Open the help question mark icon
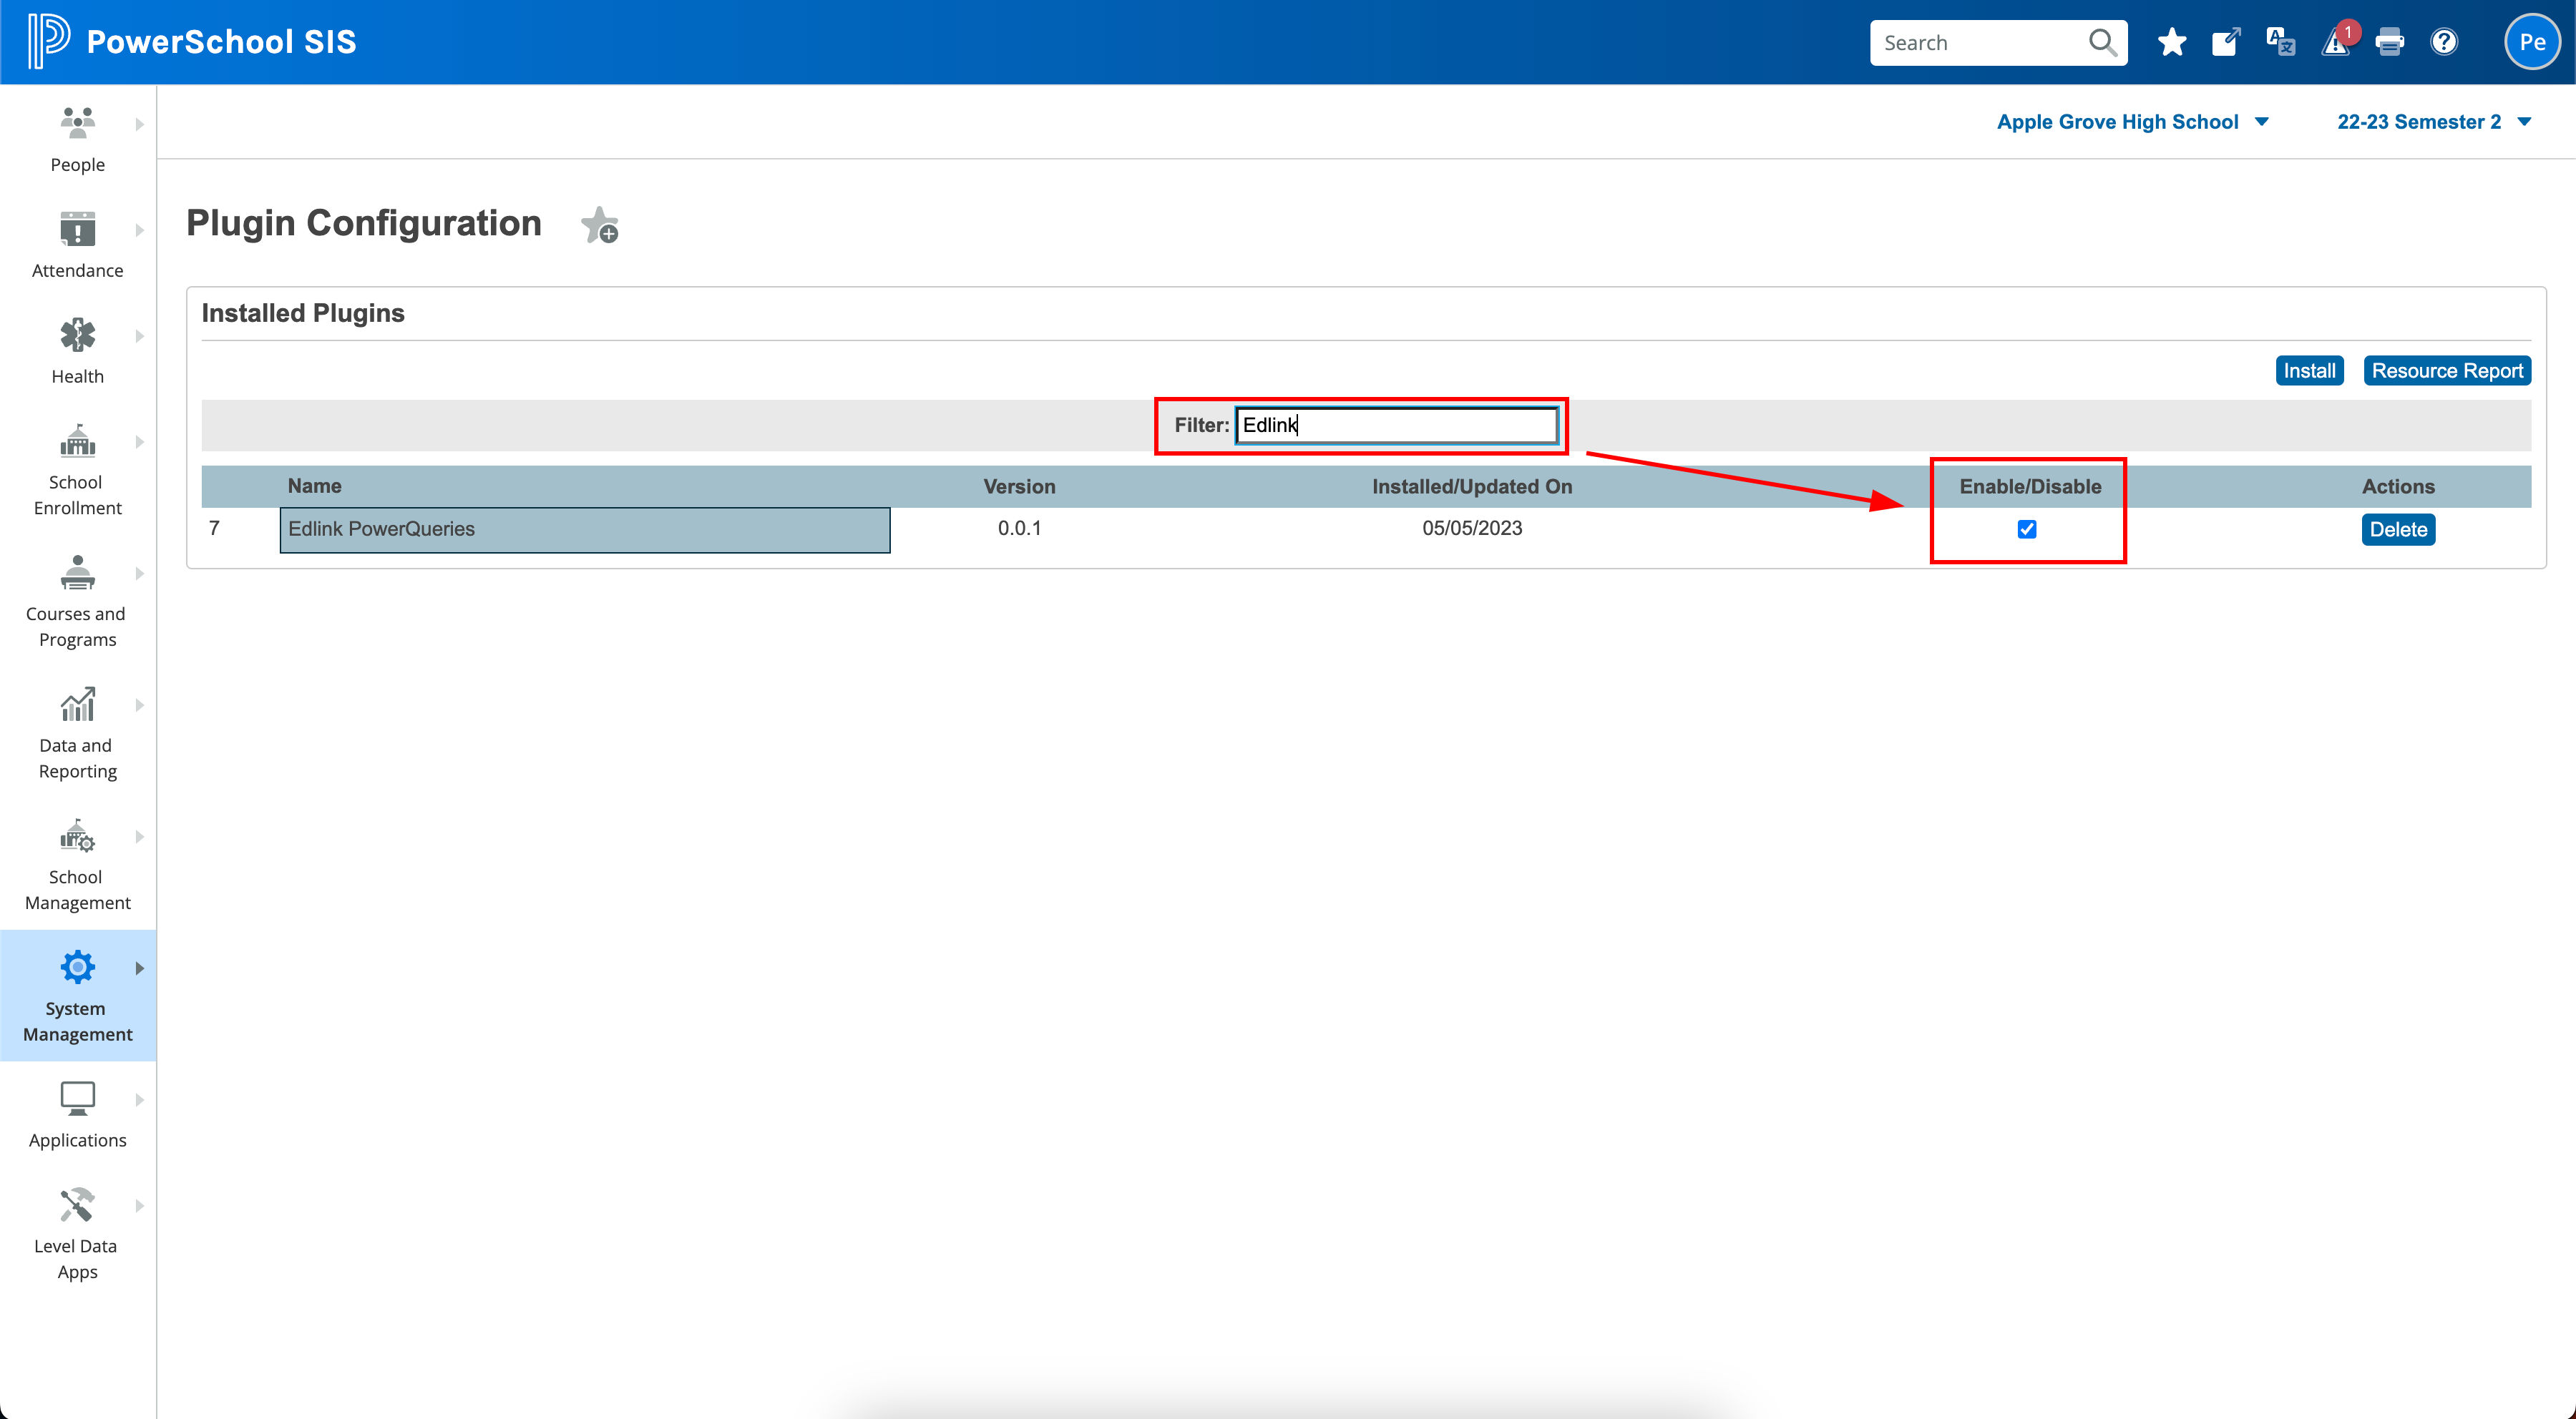This screenshot has height=1419, width=2576. (2444, 42)
